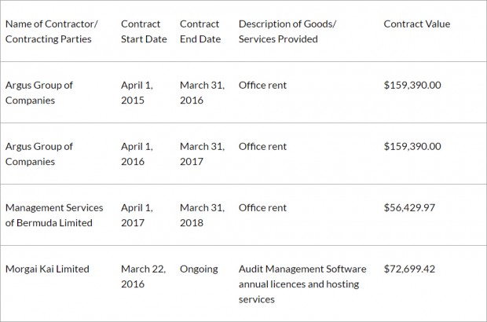Select Argus Group of Companies in the 2015 row

tap(39, 93)
